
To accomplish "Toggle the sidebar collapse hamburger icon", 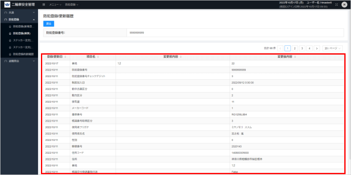I will tap(44, 5).
